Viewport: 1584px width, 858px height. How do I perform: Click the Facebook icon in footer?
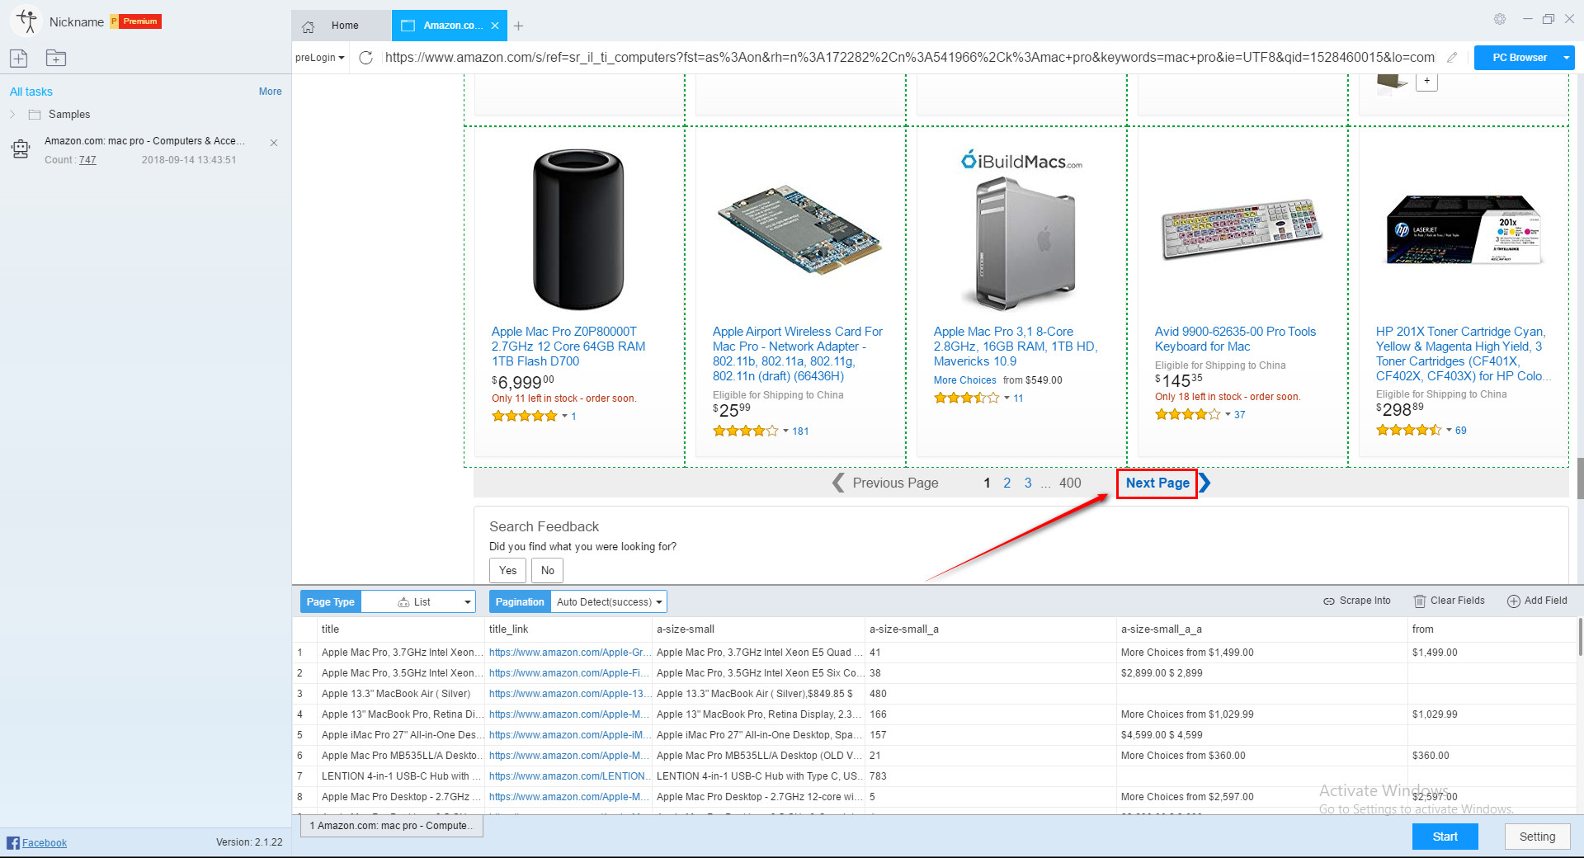(x=12, y=842)
